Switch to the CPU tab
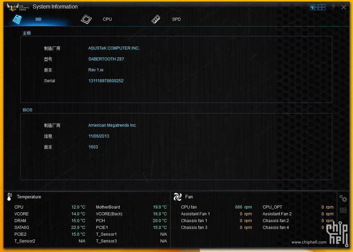Screen dimensions: 353x252 (107, 19)
